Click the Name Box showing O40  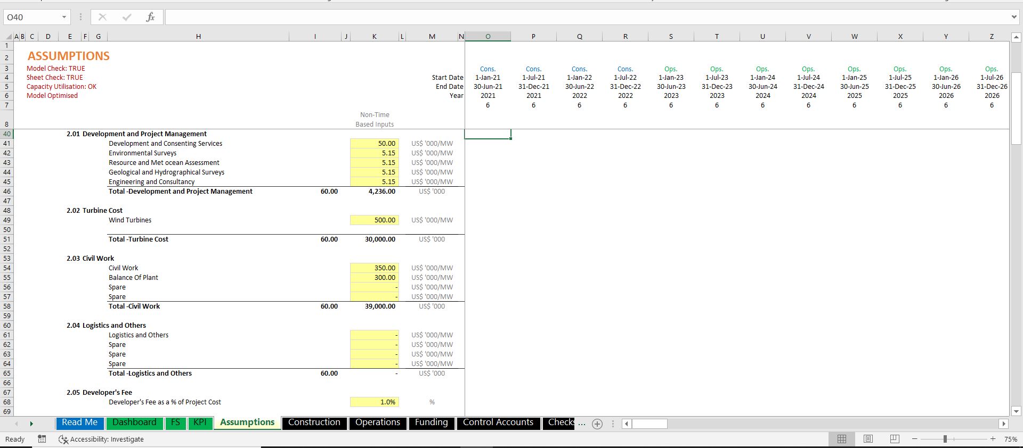32,17
